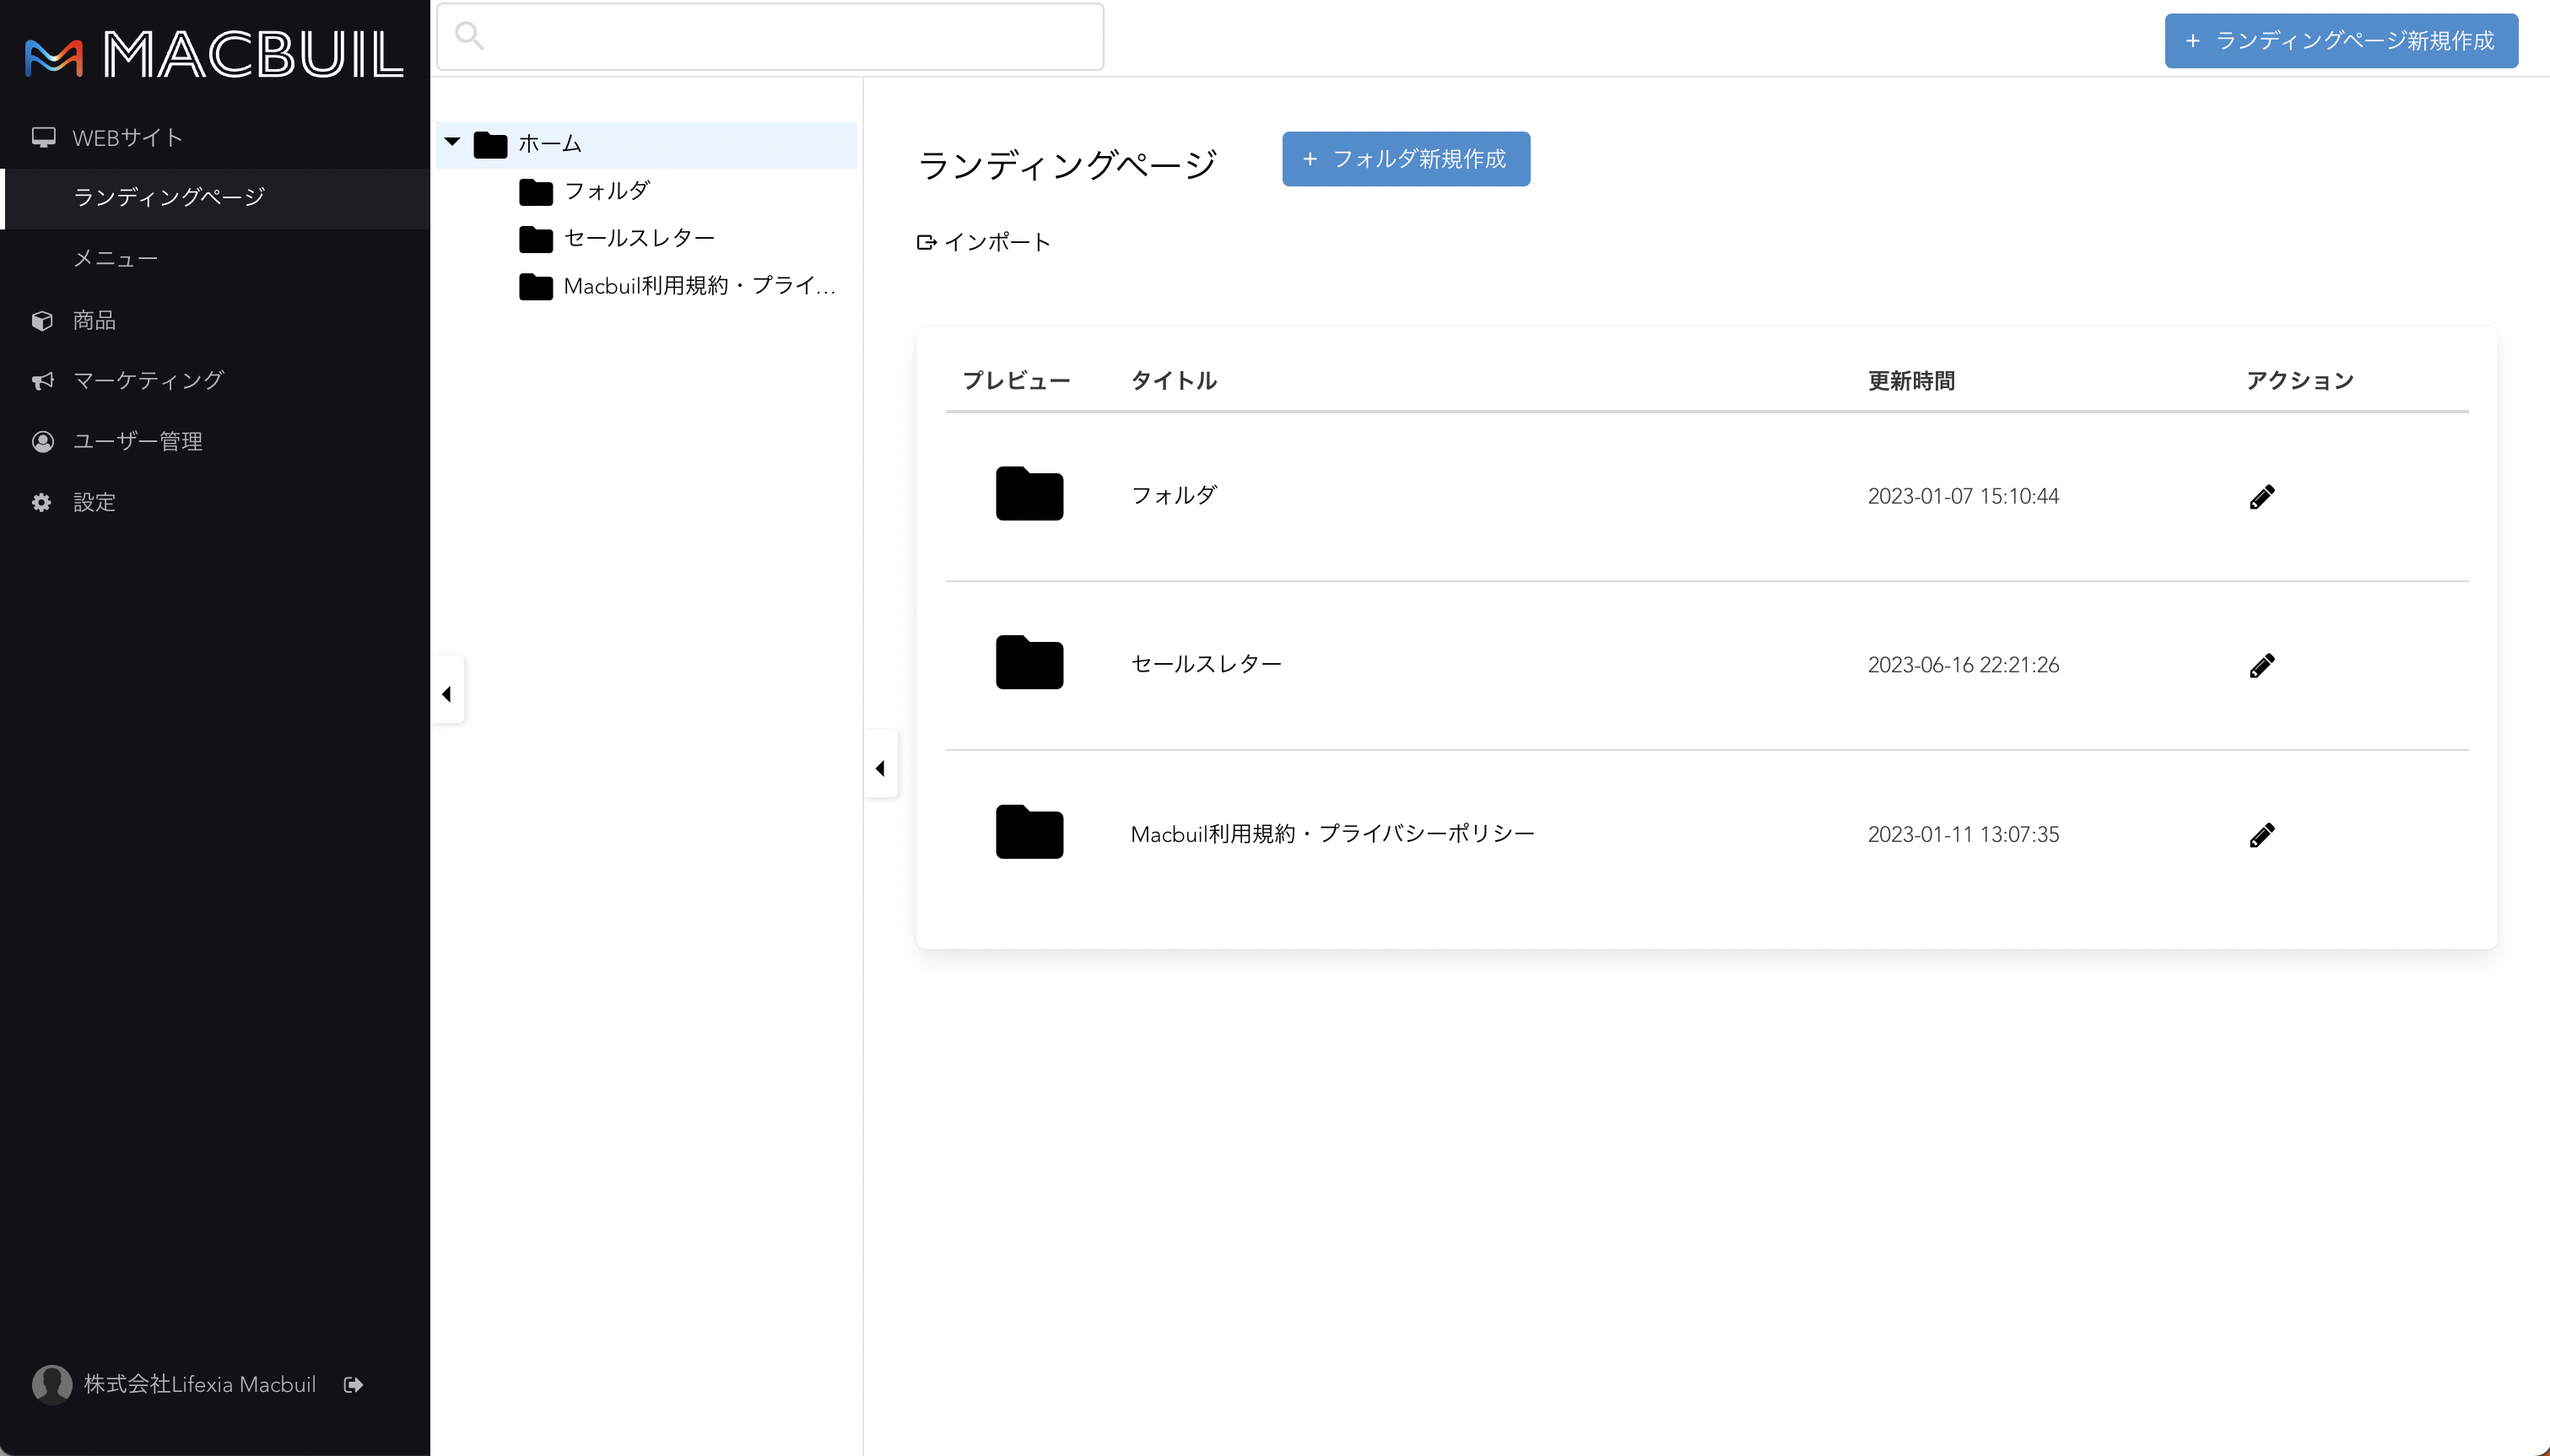The width and height of the screenshot is (2550, 1456).
Task: Open the フォルダ folder icon in table preview
Action: [x=1029, y=494]
